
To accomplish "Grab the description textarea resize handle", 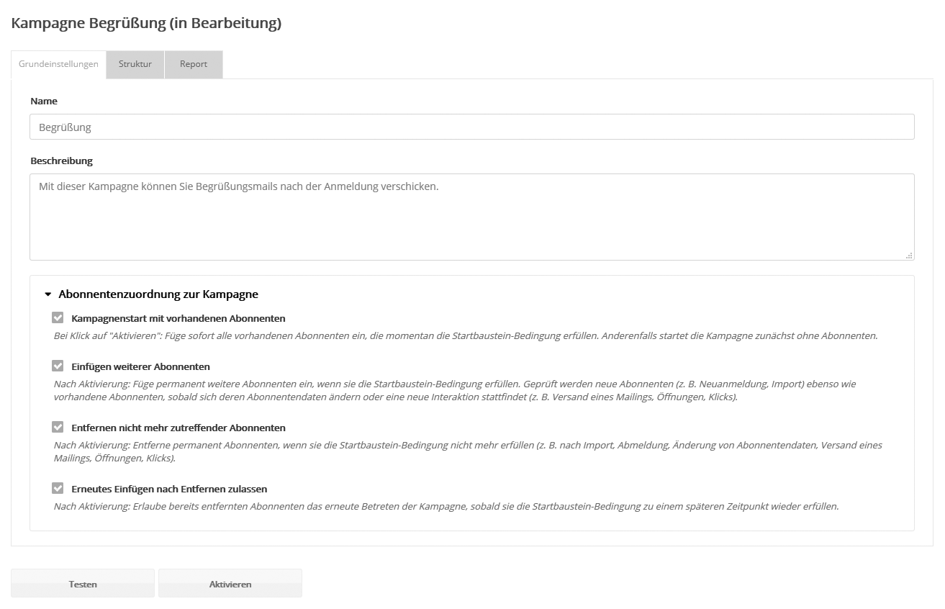I will [x=910, y=256].
